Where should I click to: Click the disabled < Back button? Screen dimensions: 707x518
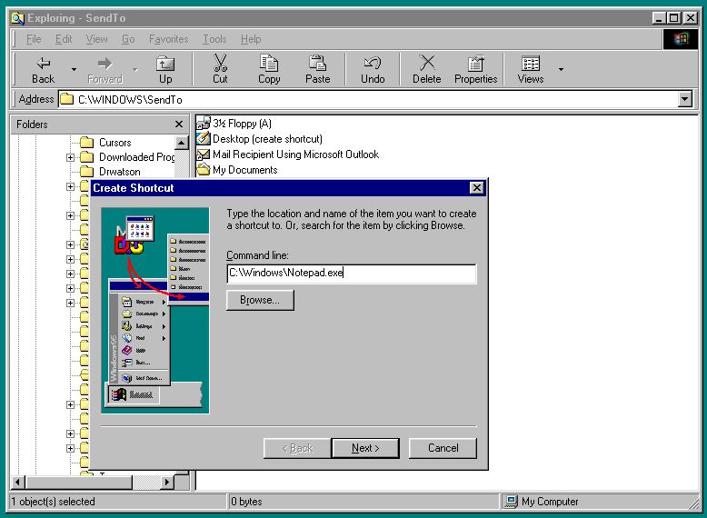coord(297,448)
